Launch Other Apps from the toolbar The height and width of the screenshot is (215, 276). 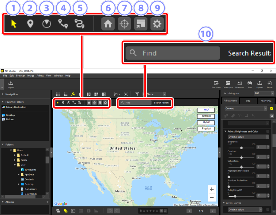[x=228, y=84]
